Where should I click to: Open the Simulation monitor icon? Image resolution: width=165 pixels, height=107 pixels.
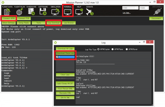coord(56,12)
